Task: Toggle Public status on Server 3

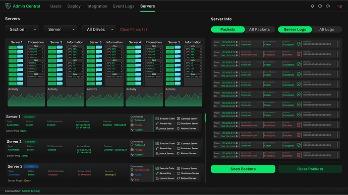Action: (136, 175)
